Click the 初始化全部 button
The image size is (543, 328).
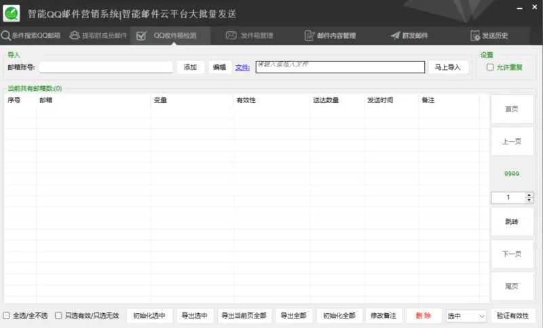click(339, 316)
